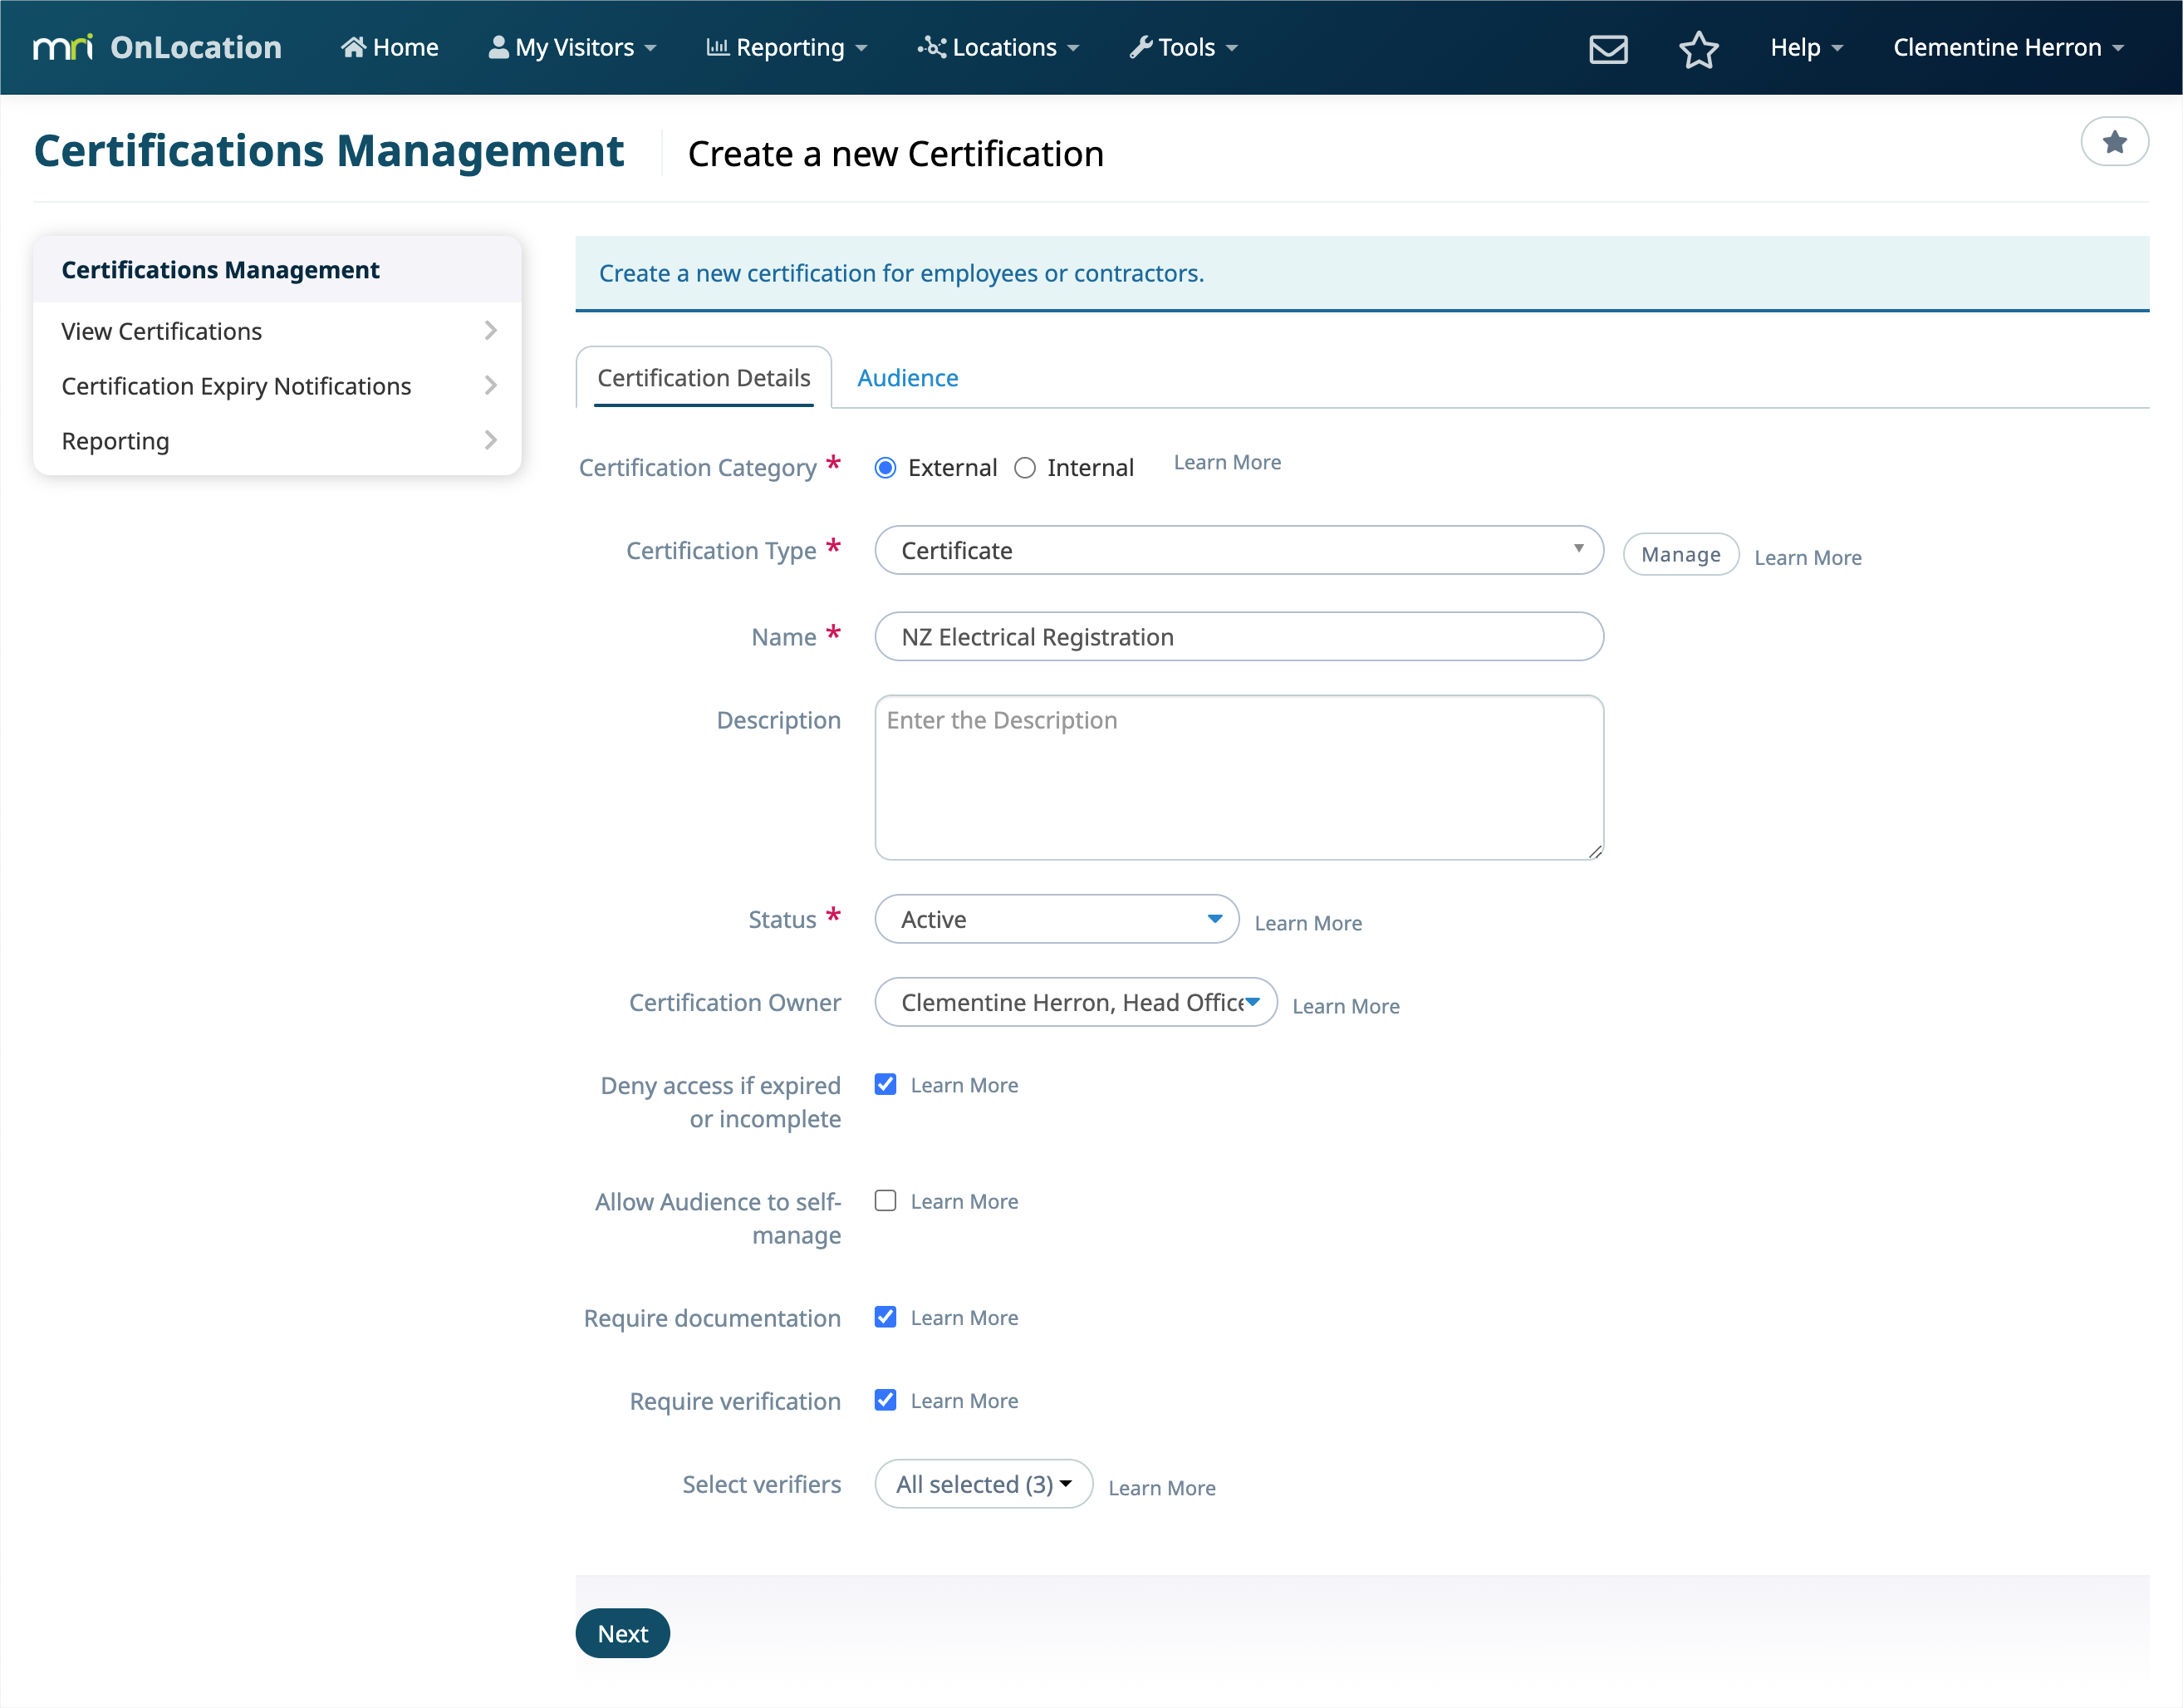Open the mail envelope icon
The height and width of the screenshot is (1708, 2183).
[x=1608, y=48]
